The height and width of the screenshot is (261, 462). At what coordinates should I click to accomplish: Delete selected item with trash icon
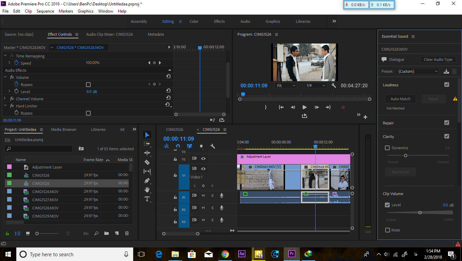[127, 233]
